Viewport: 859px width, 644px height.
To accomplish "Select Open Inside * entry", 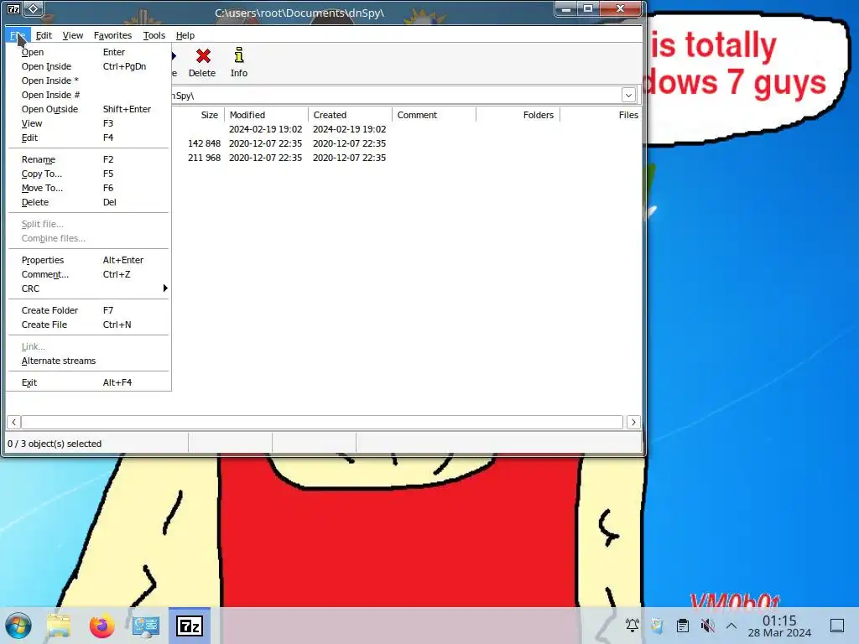I will 89,80.
